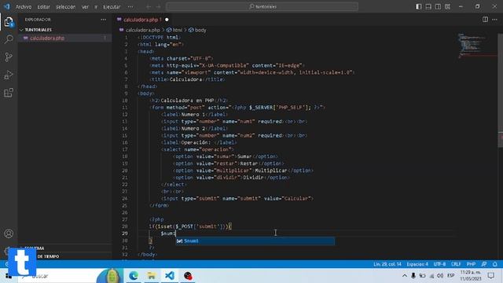Open Explorer views and more actions menu
This screenshot has height=283, width=503.
coord(103,20)
